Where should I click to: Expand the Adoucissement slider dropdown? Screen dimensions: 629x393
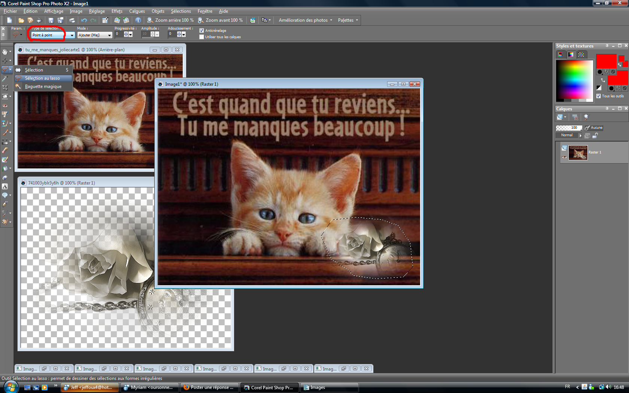click(184, 34)
